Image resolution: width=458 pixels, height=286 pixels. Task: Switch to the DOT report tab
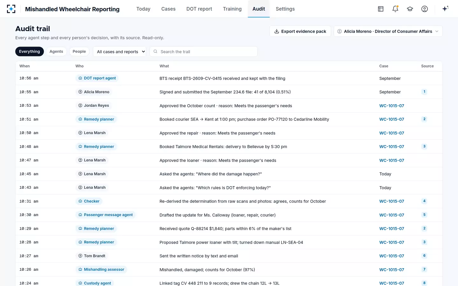(x=199, y=9)
